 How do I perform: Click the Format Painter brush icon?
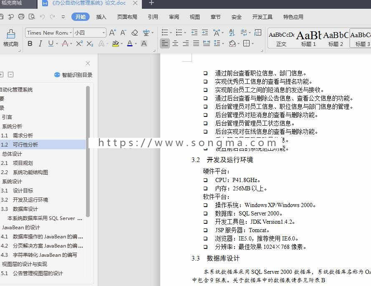point(11,34)
